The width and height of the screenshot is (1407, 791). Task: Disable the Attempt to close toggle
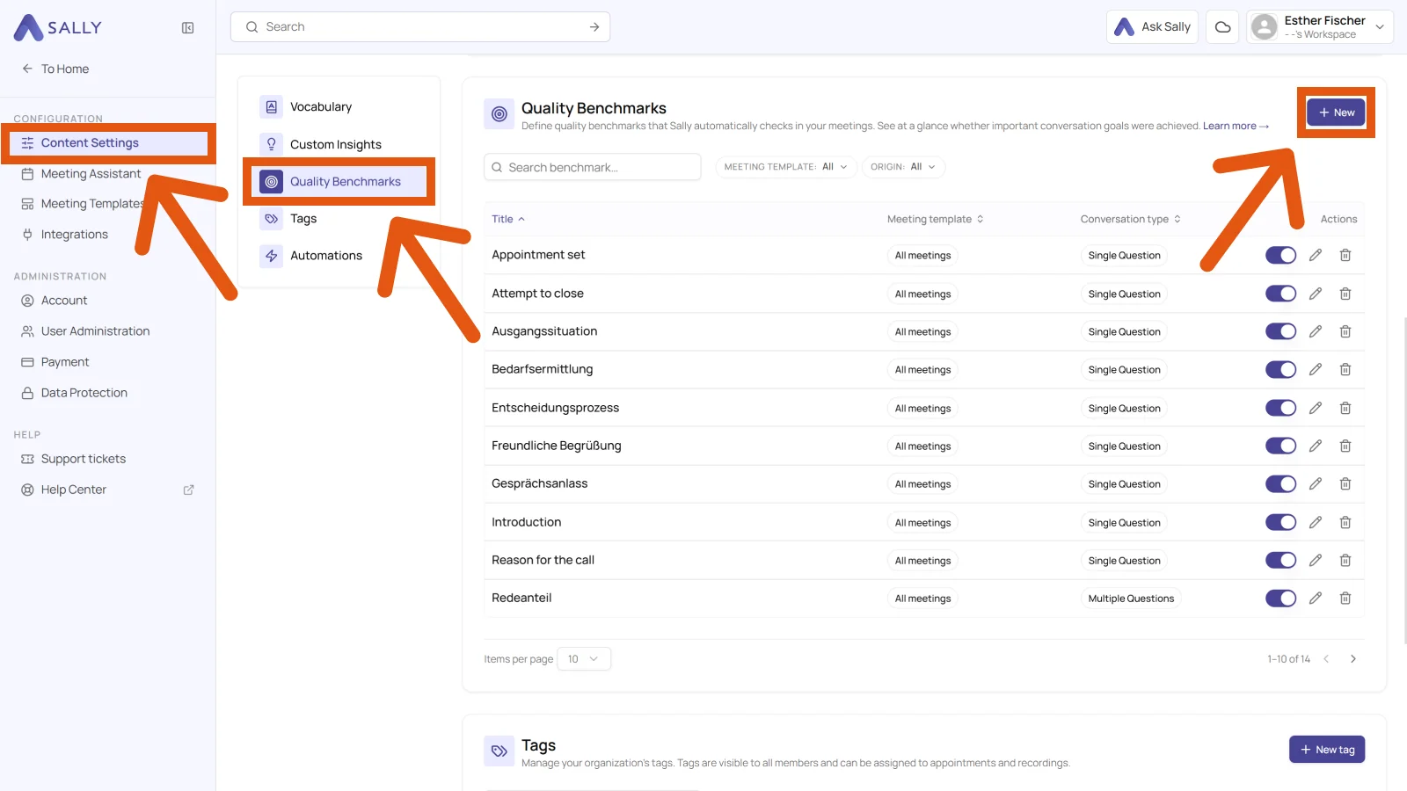coord(1280,294)
